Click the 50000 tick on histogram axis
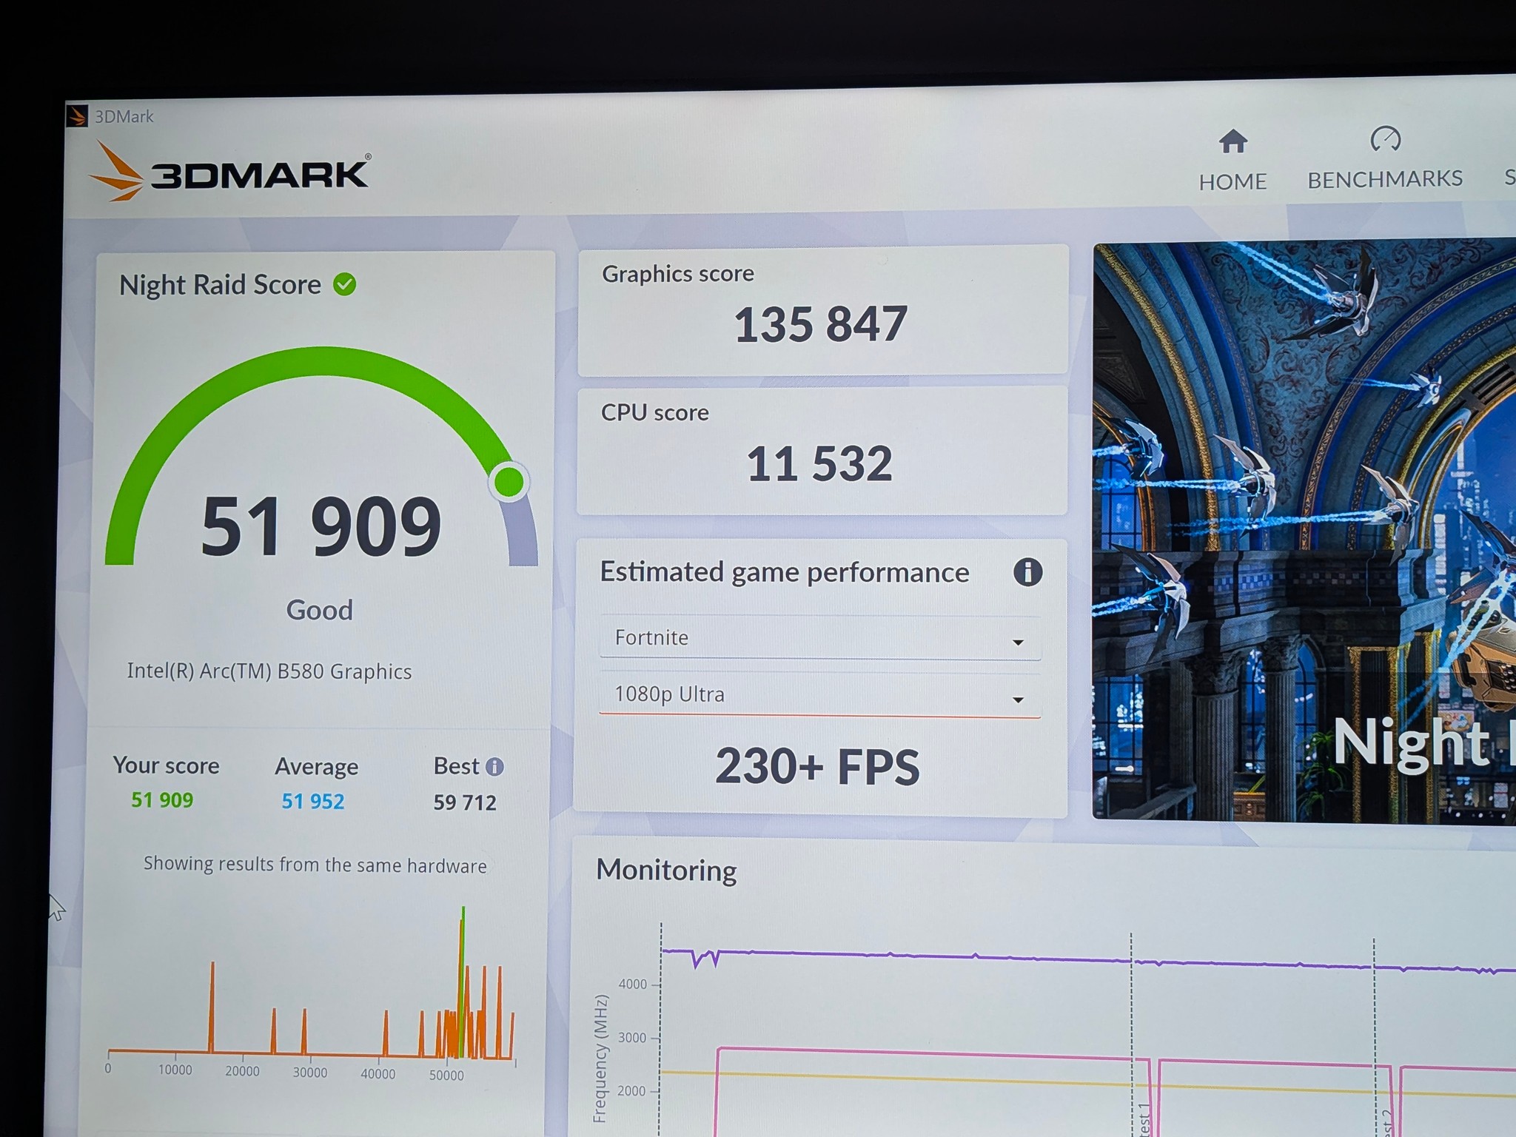Image resolution: width=1516 pixels, height=1137 pixels. point(446,1076)
